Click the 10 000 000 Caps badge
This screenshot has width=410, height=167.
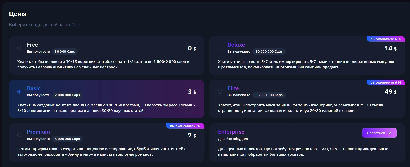[269, 52]
